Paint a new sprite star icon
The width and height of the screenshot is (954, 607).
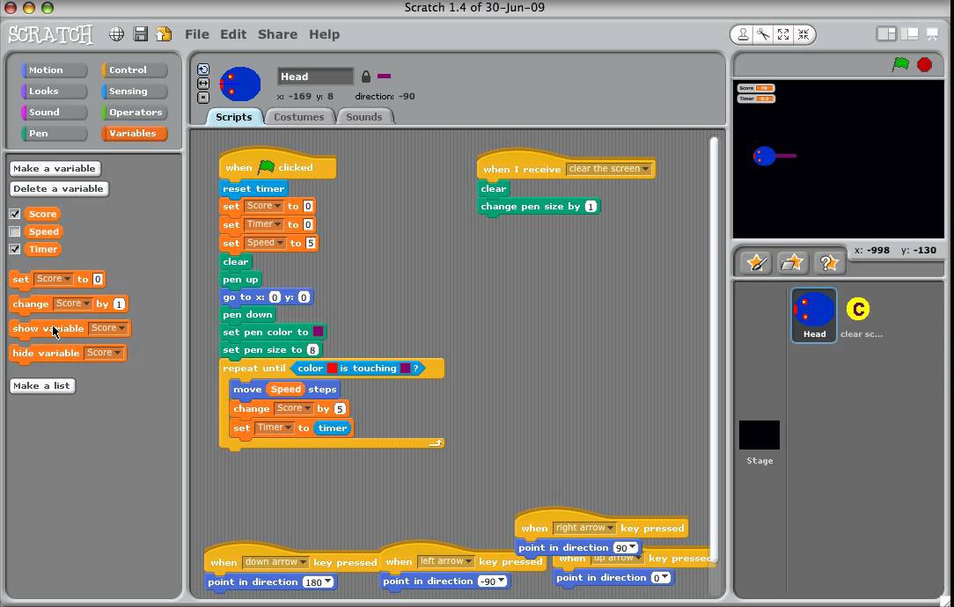coord(757,263)
